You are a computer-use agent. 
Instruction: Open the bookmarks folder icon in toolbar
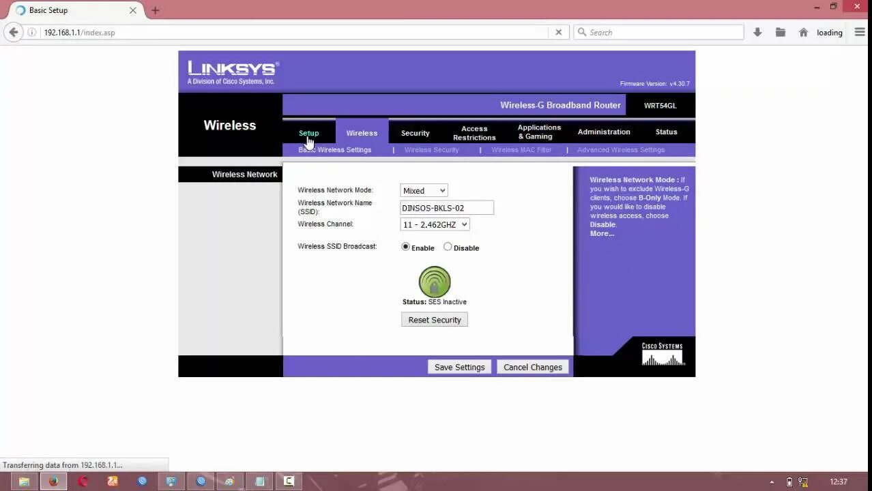781,32
